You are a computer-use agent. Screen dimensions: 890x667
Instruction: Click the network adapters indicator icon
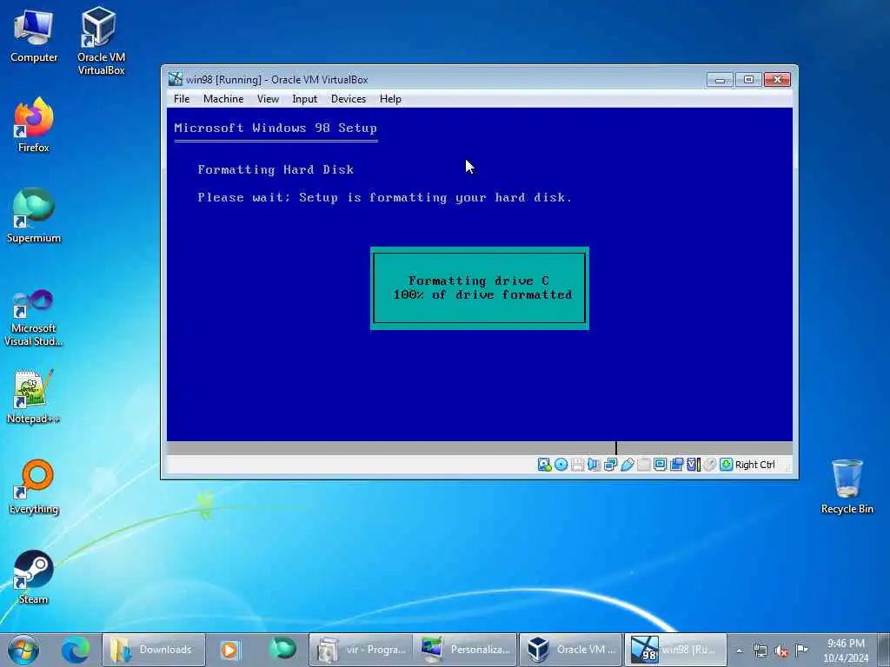pyautogui.click(x=610, y=465)
